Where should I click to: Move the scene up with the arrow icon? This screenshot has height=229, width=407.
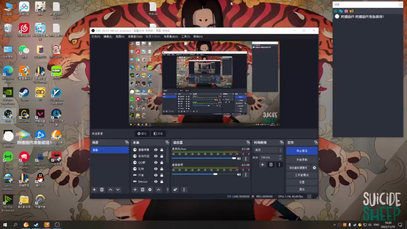110,189
